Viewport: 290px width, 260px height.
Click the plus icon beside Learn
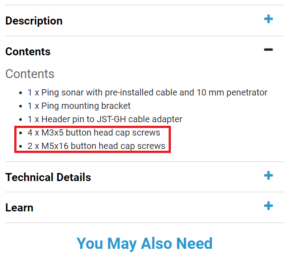tap(268, 206)
